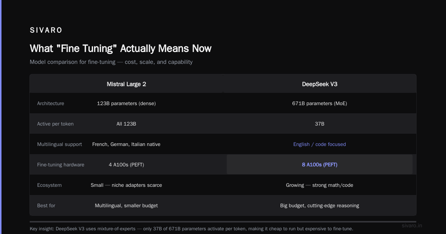Click the What Fine Tuning Actually Means heading
446x234 pixels.
pyautogui.click(x=121, y=48)
